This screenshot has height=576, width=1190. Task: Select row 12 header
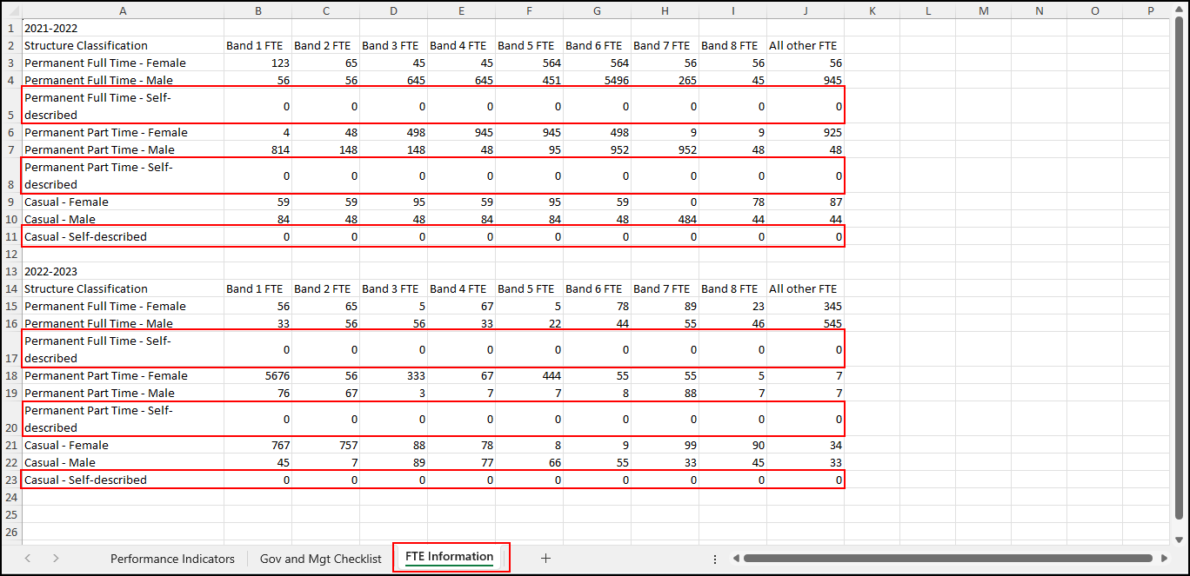pos(10,254)
